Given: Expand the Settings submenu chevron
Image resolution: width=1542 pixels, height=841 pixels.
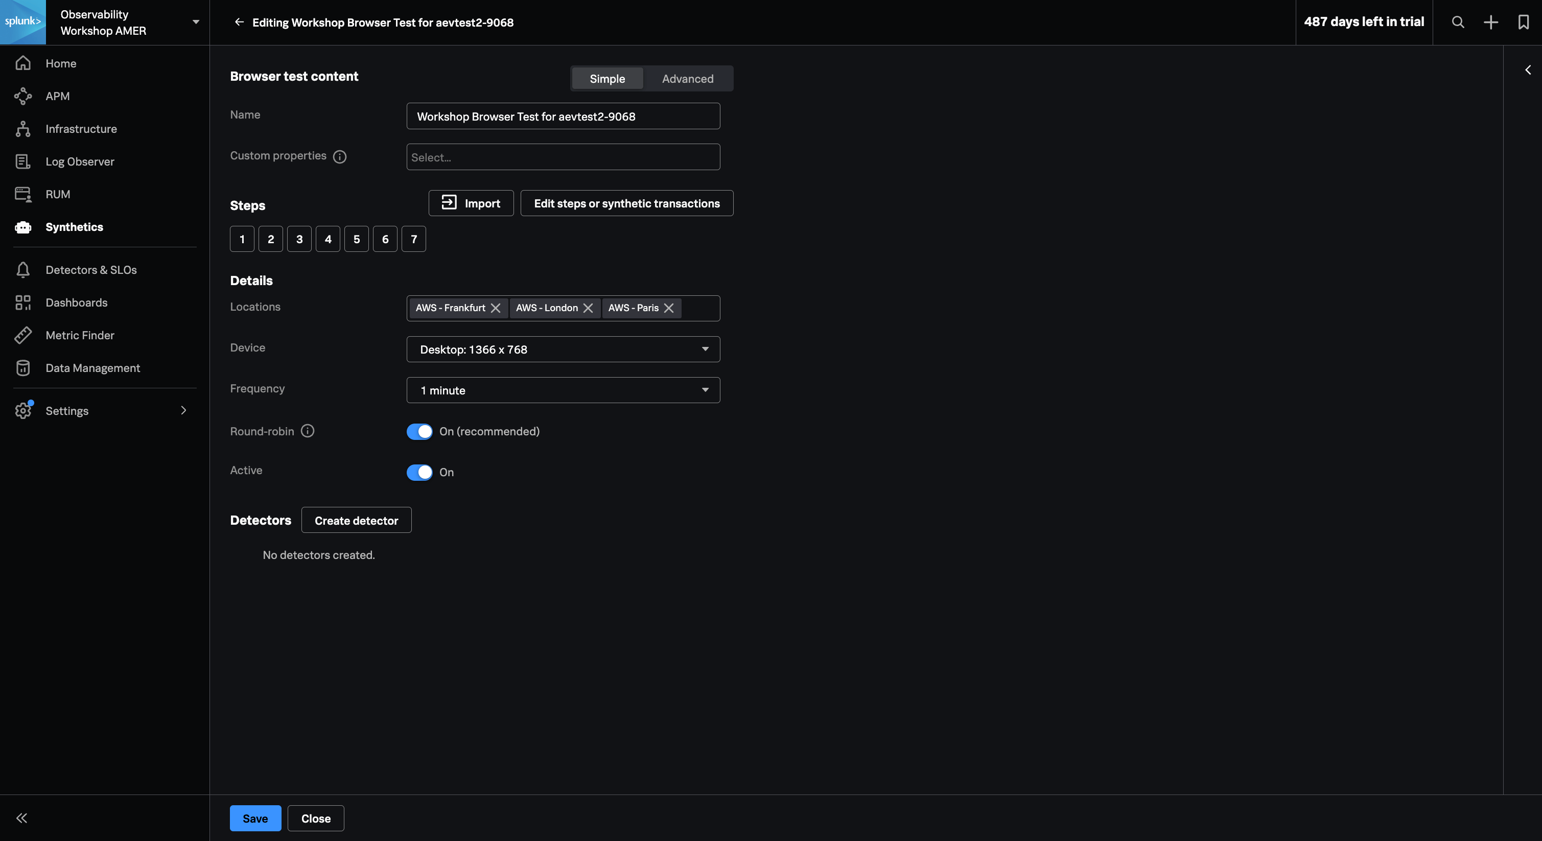Looking at the screenshot, I should (x=183, y=411).
